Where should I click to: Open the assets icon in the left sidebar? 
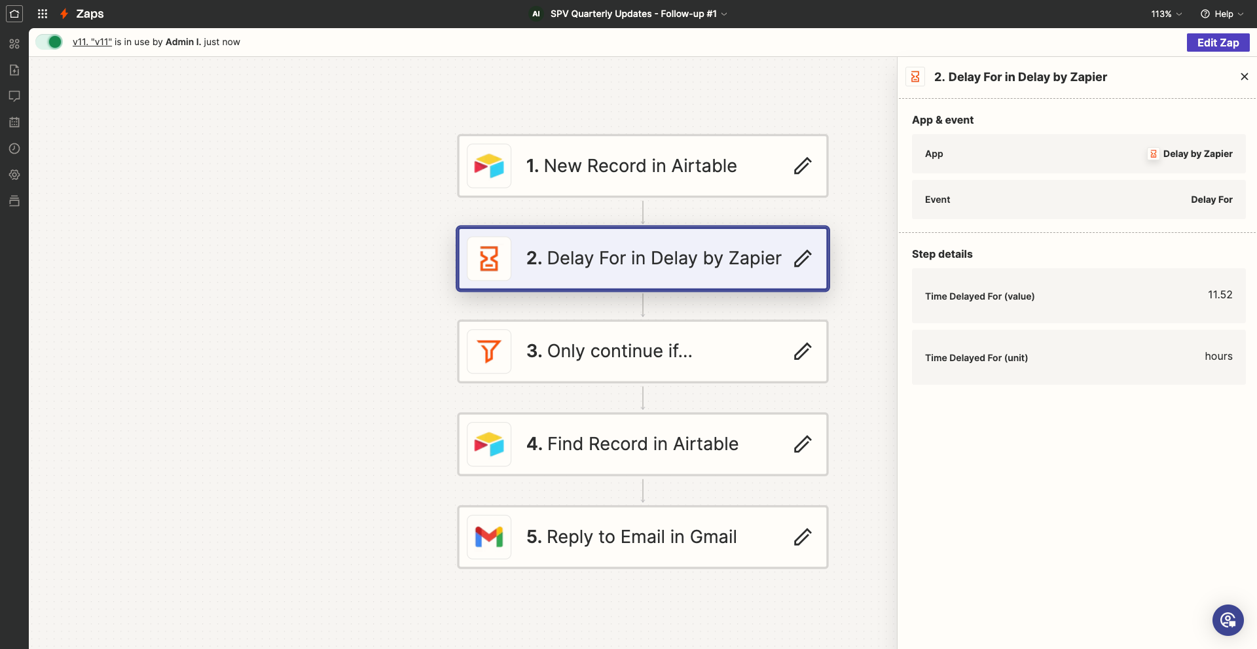(x=14, y=44)
